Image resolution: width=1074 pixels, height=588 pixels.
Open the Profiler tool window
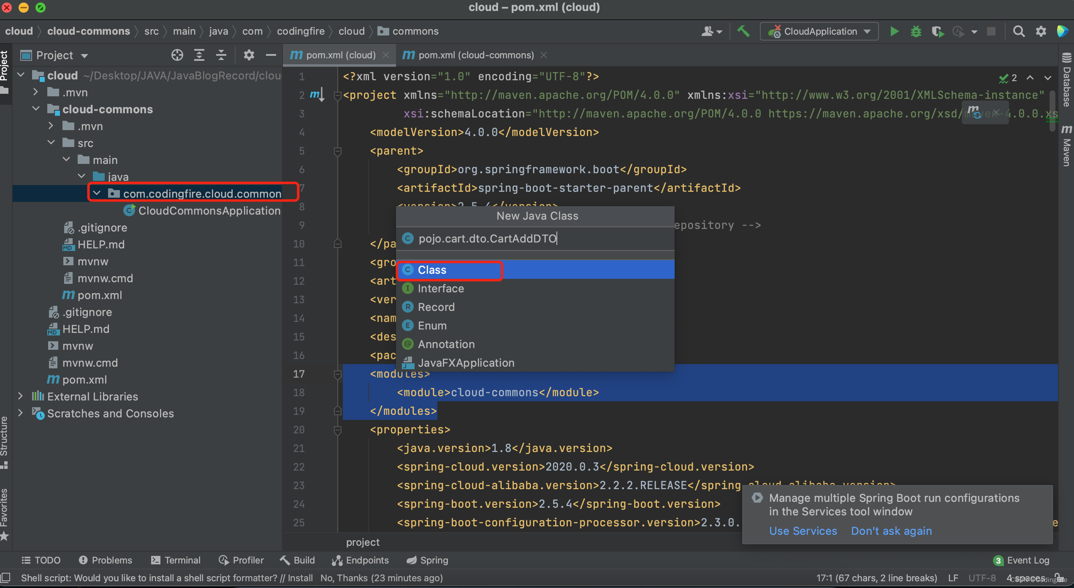click(241, 560)
